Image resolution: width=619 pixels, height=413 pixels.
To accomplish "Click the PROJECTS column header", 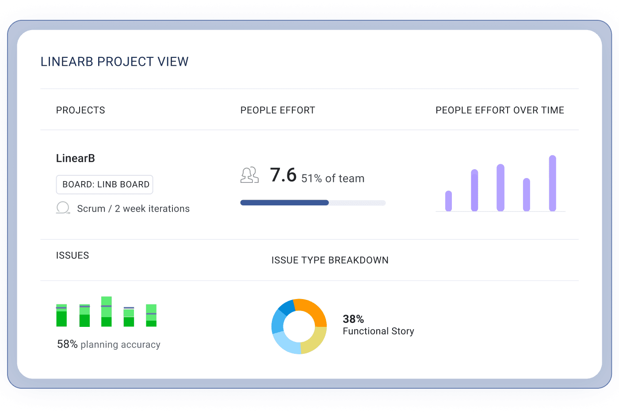I will [x=80, y=110].
